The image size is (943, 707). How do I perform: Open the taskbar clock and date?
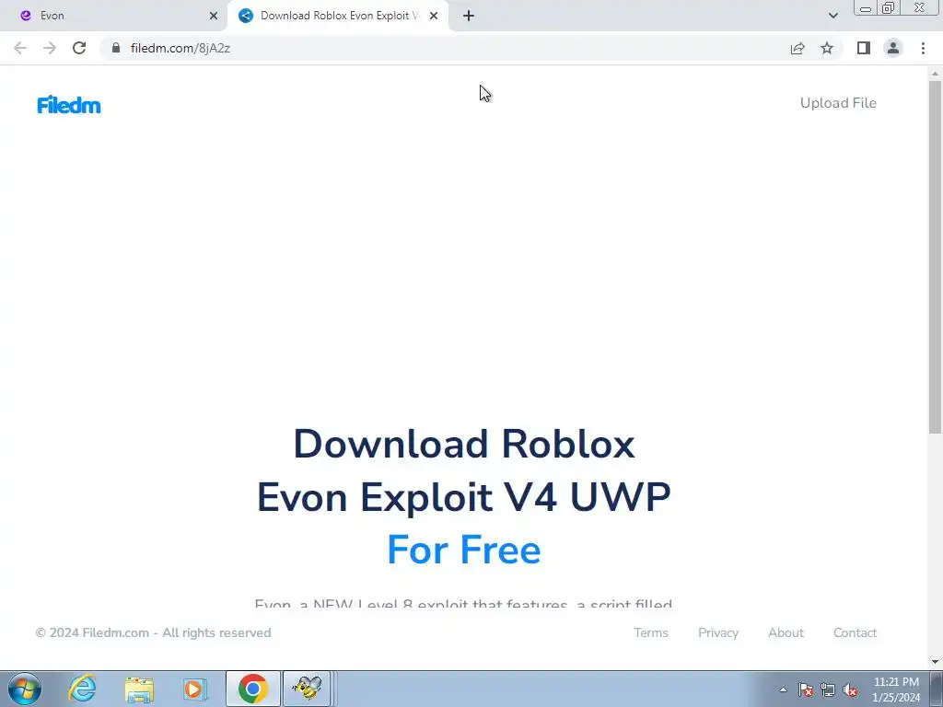point(896,690)
